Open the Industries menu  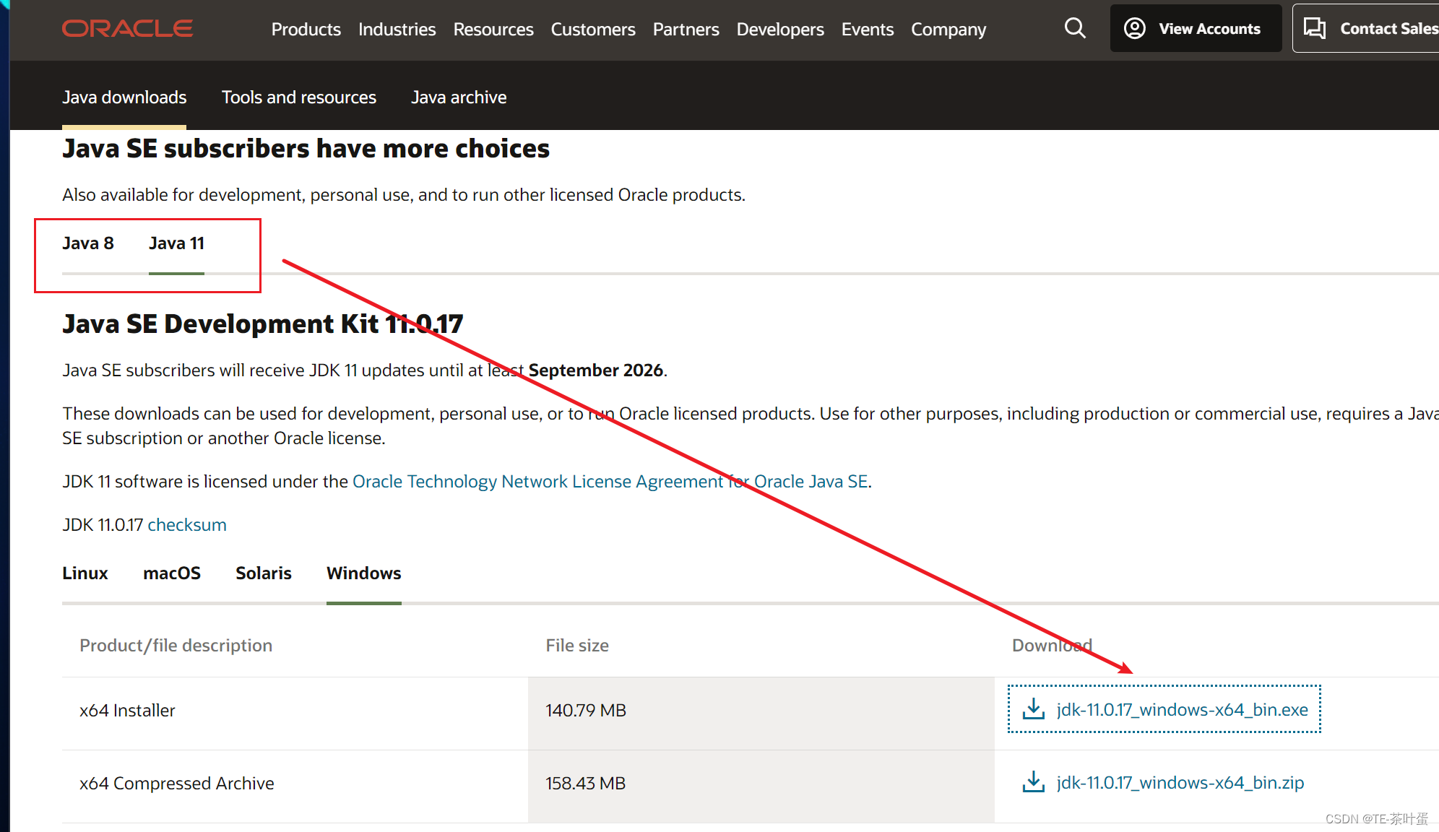point(397,29)
